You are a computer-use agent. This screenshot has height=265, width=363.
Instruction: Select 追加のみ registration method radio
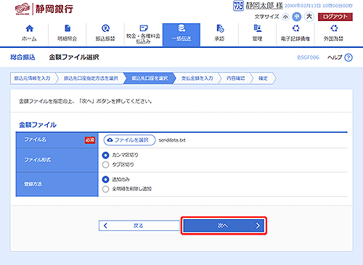tap(105, 179)
